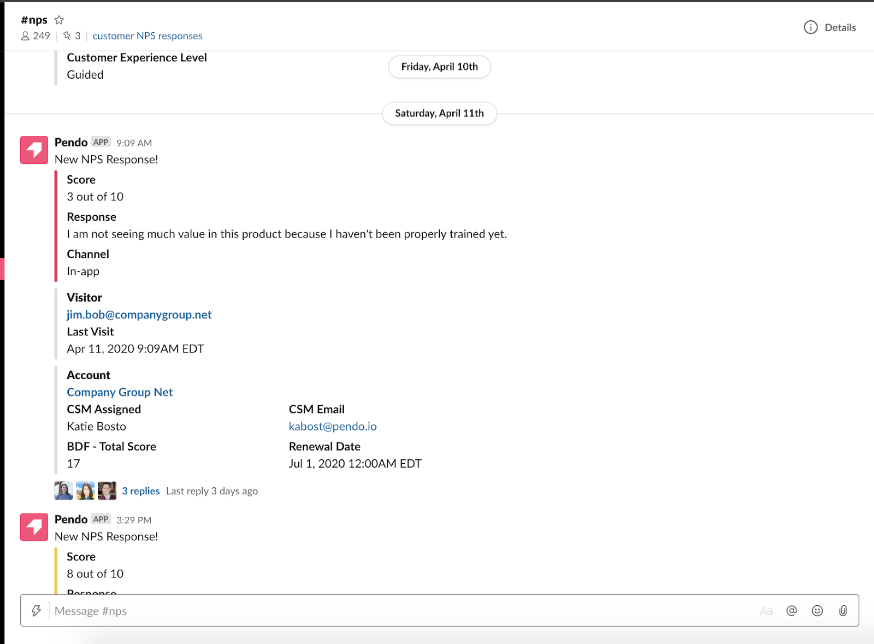
Task: Select the response text about being properly trained
Action: [287, 234]
